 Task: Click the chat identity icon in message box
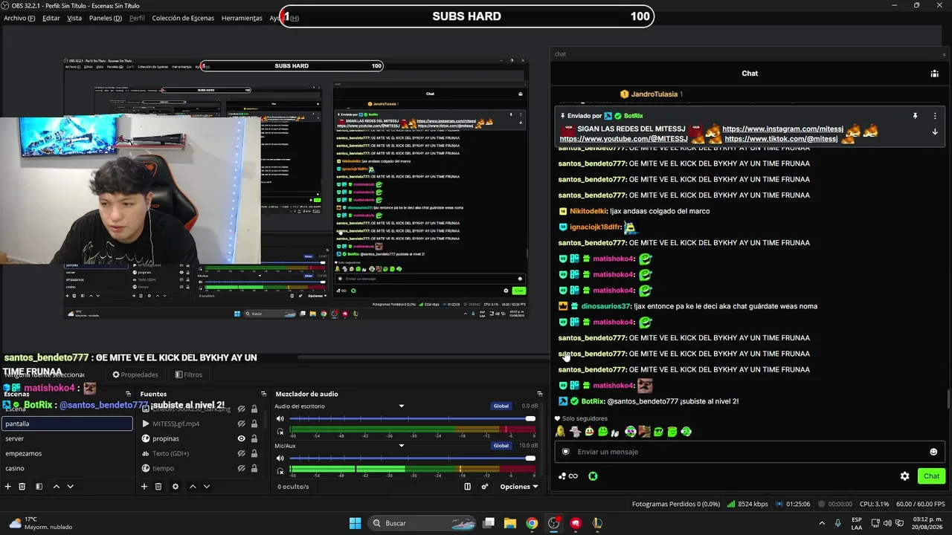[x=566, y=452]
